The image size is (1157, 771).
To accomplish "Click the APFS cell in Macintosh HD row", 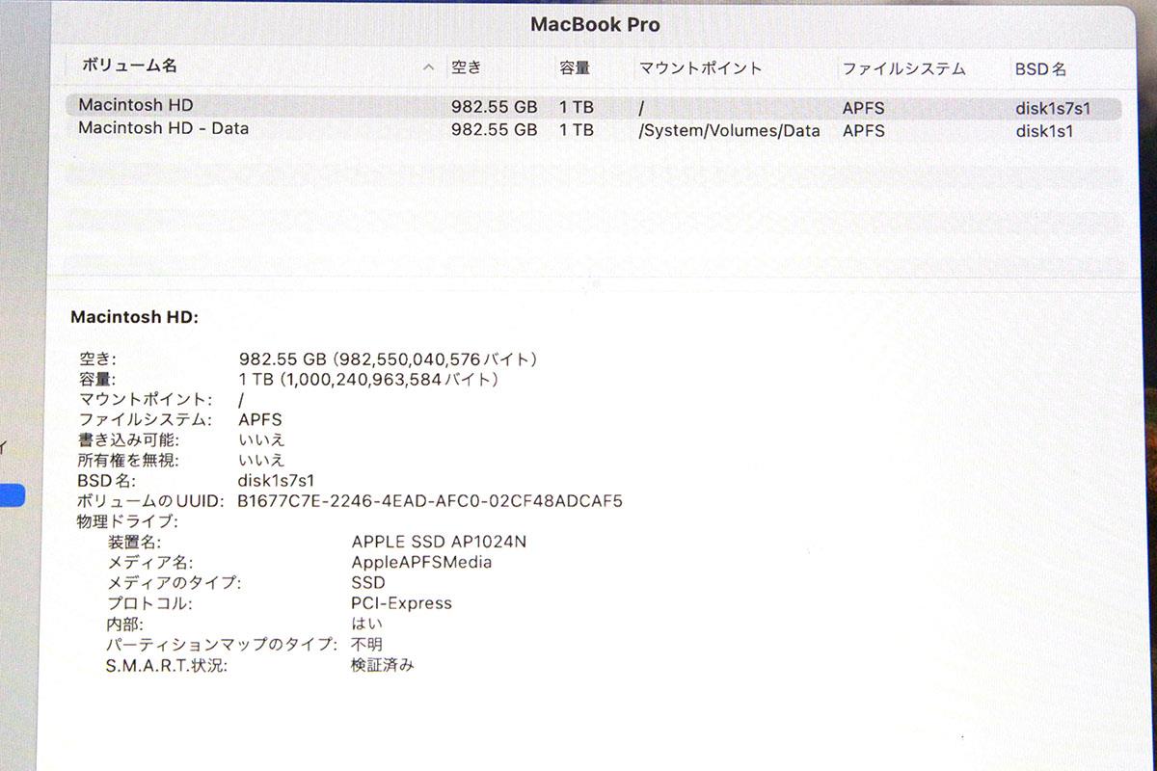I will pyautogui.click(x=863, y=108).
